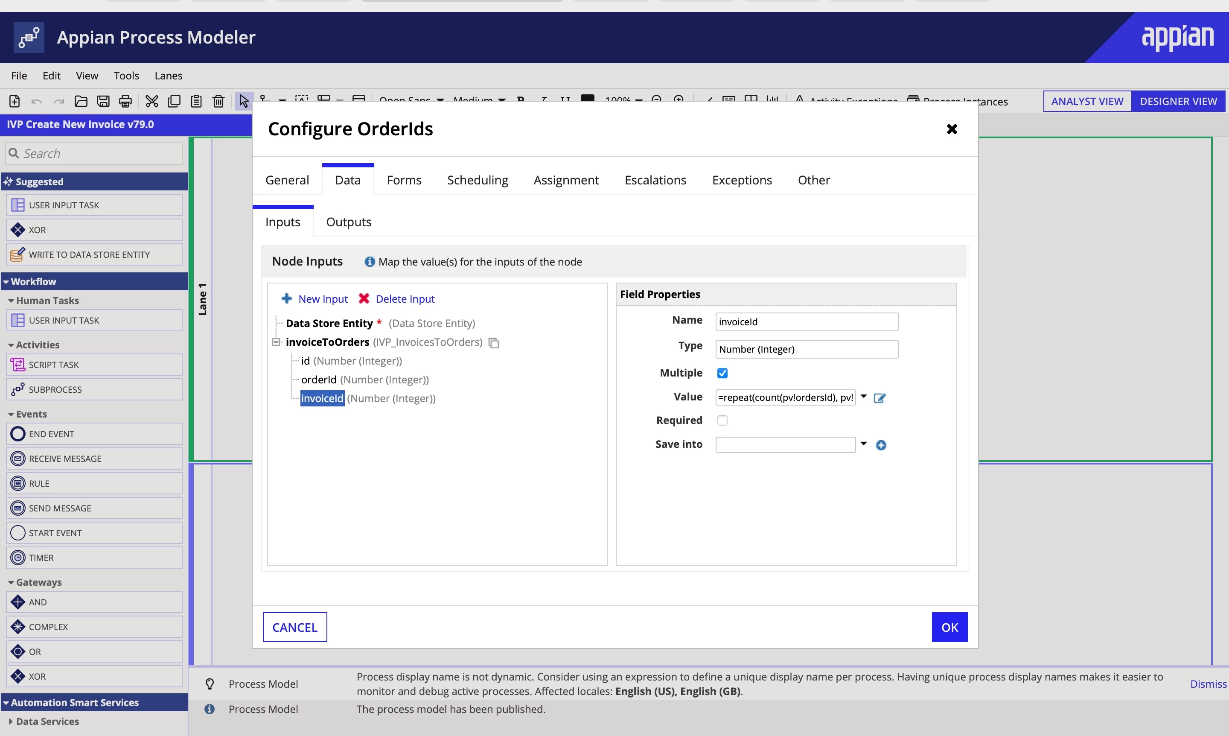Image resolution: width=1229 pixels, height=736 pixels.
Task: Pick Subprocess from the Activities palette
Action: tap(94, 389)
